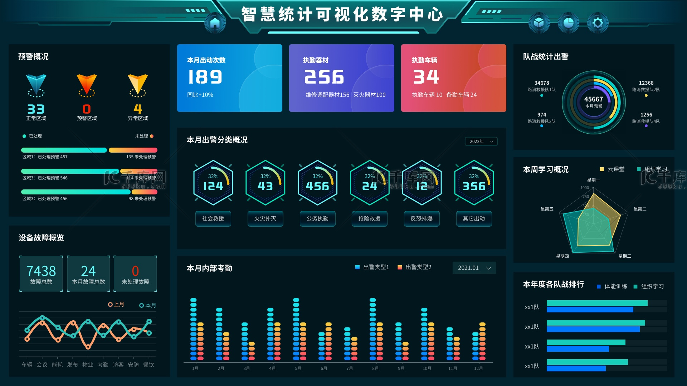Screen dimensions: 687x386
Task: Open the settings gear icon in header
Action: click(598, 23)
